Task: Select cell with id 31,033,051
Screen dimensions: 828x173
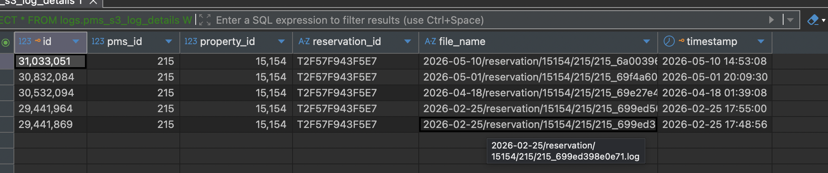Action: [50, 61]
